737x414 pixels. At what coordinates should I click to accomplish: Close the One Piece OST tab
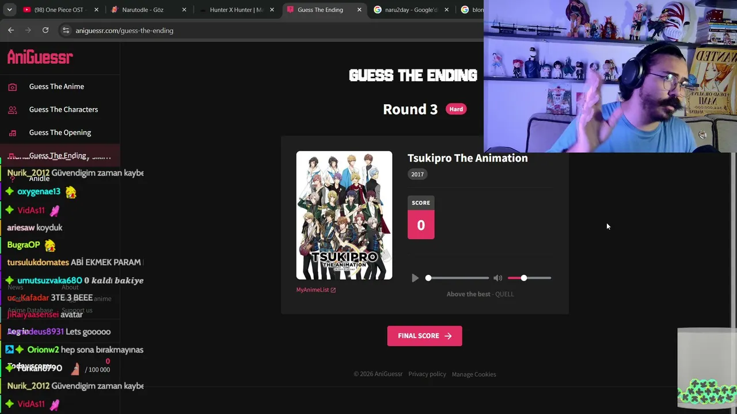pos(96,10)
